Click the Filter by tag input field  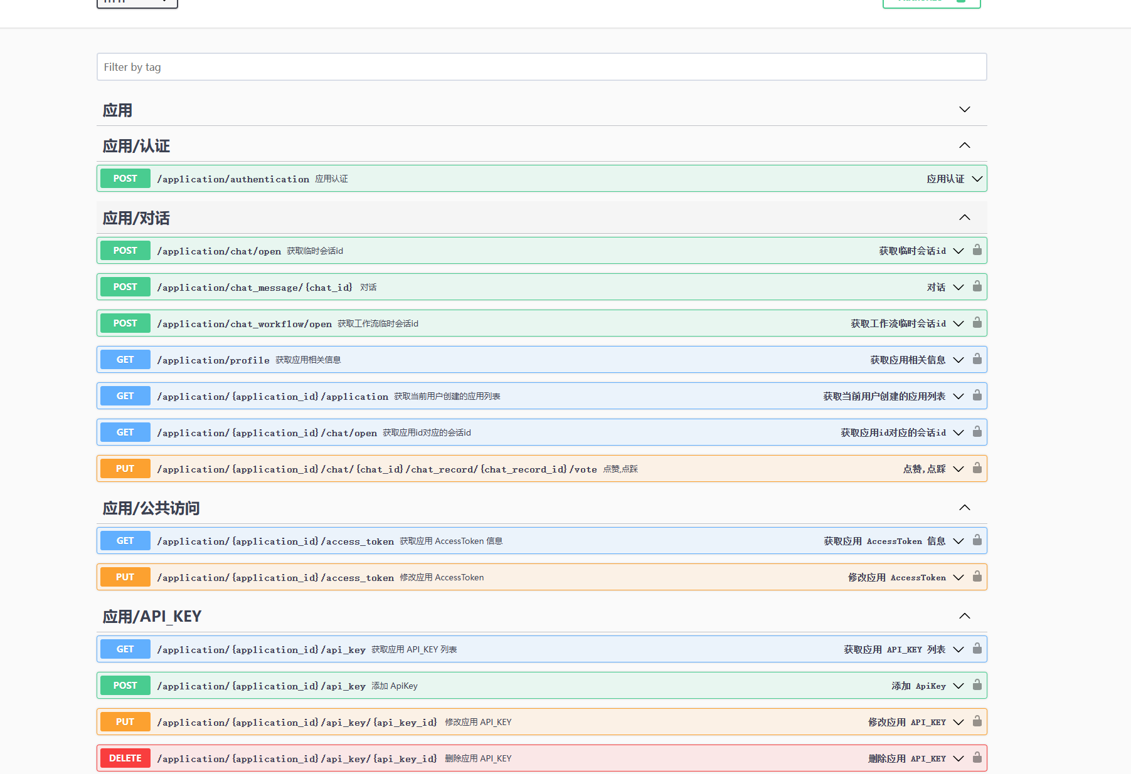coord(541,66)
